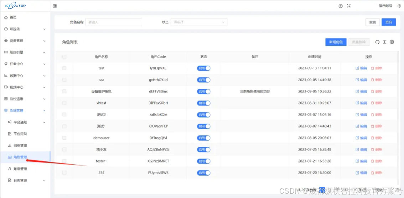Click the 新增角色 button
404x198 pixels.
point(336,42)
